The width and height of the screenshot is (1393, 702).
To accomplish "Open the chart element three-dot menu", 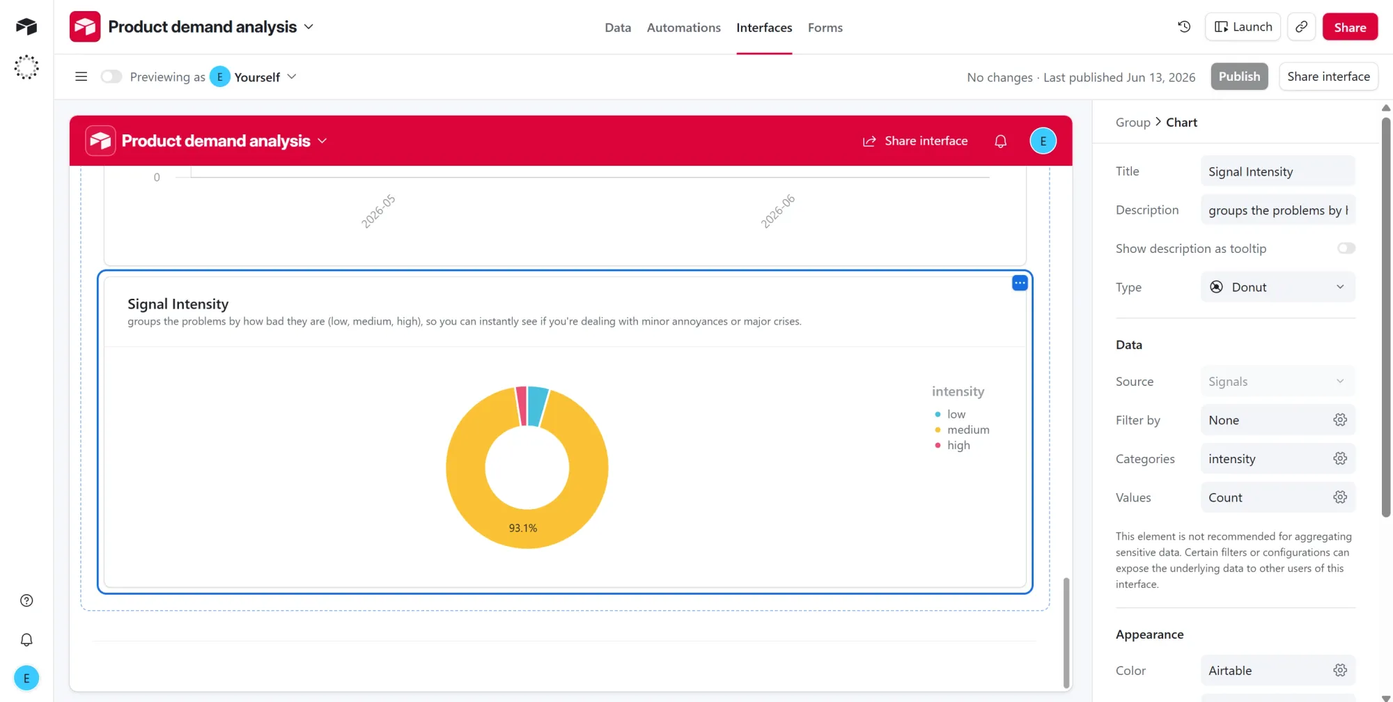I will click(1020, 283).
